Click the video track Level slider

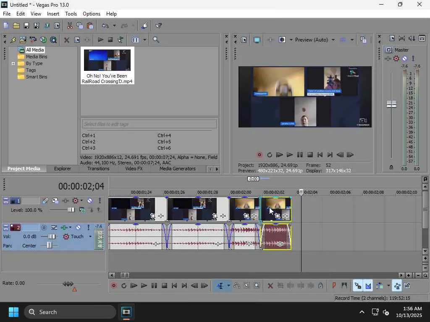click(x=71, y=210)
